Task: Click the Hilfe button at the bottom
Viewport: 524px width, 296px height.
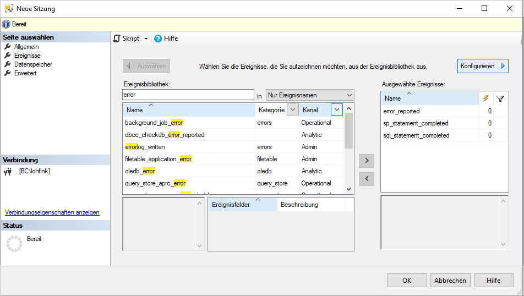Action: pyautogui.click(x=494, y=280)
